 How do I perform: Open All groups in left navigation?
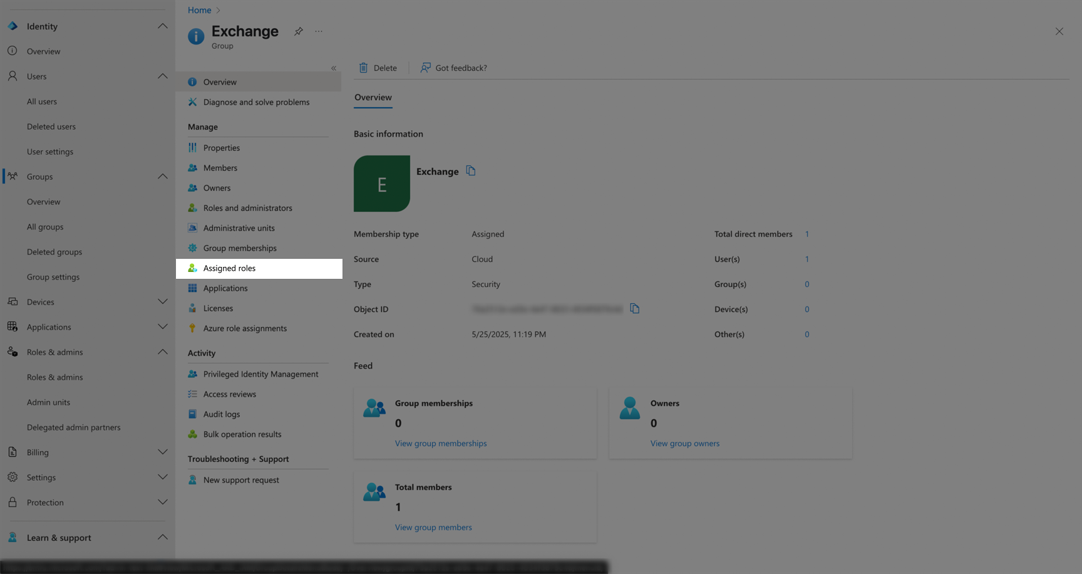[45, 227]
